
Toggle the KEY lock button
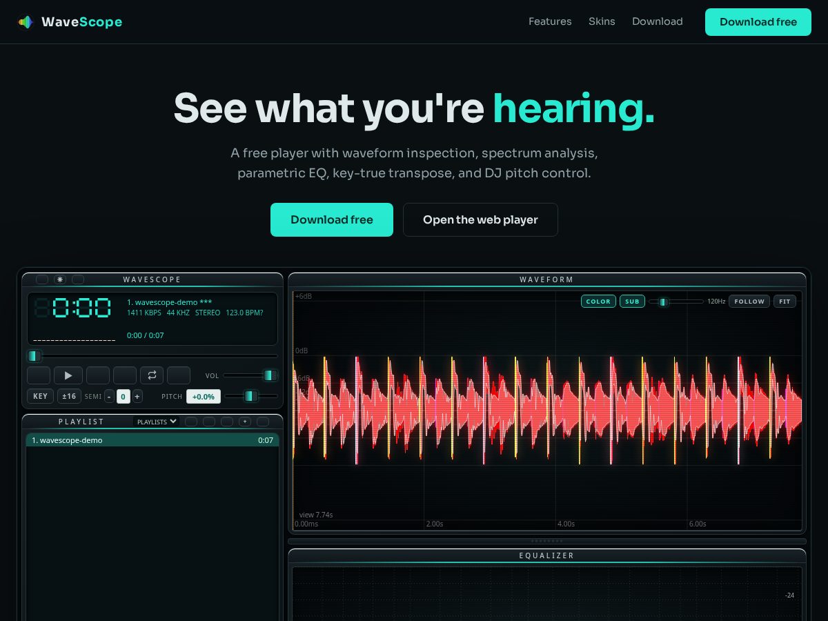(40, 396)
